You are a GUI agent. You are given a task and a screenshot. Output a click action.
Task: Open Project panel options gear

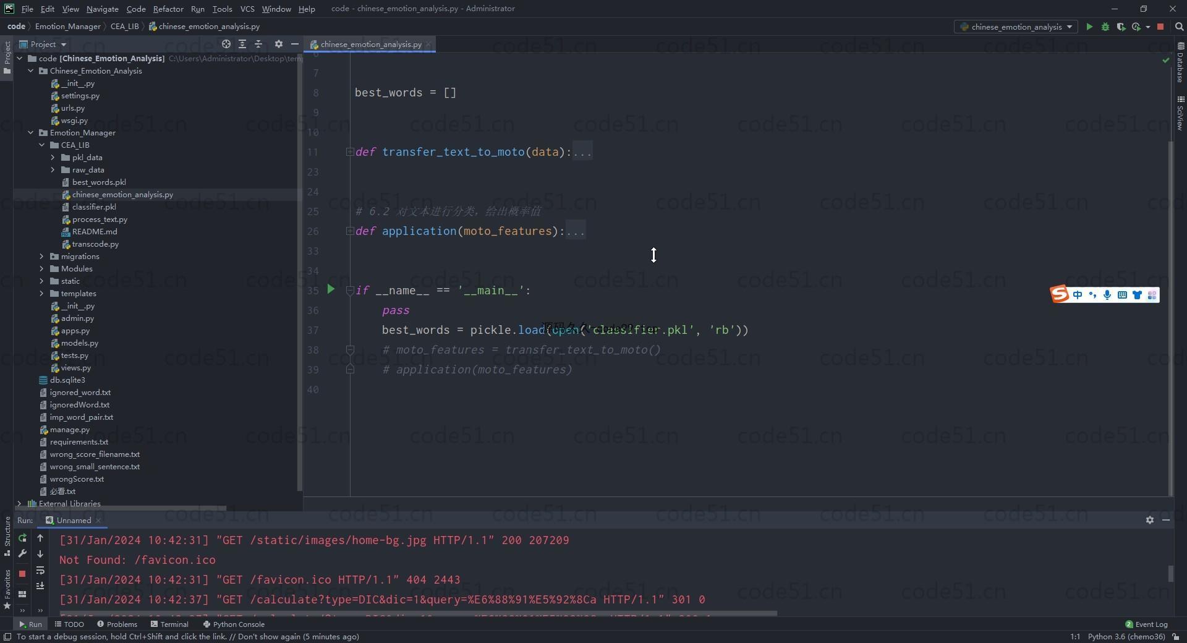279,44
